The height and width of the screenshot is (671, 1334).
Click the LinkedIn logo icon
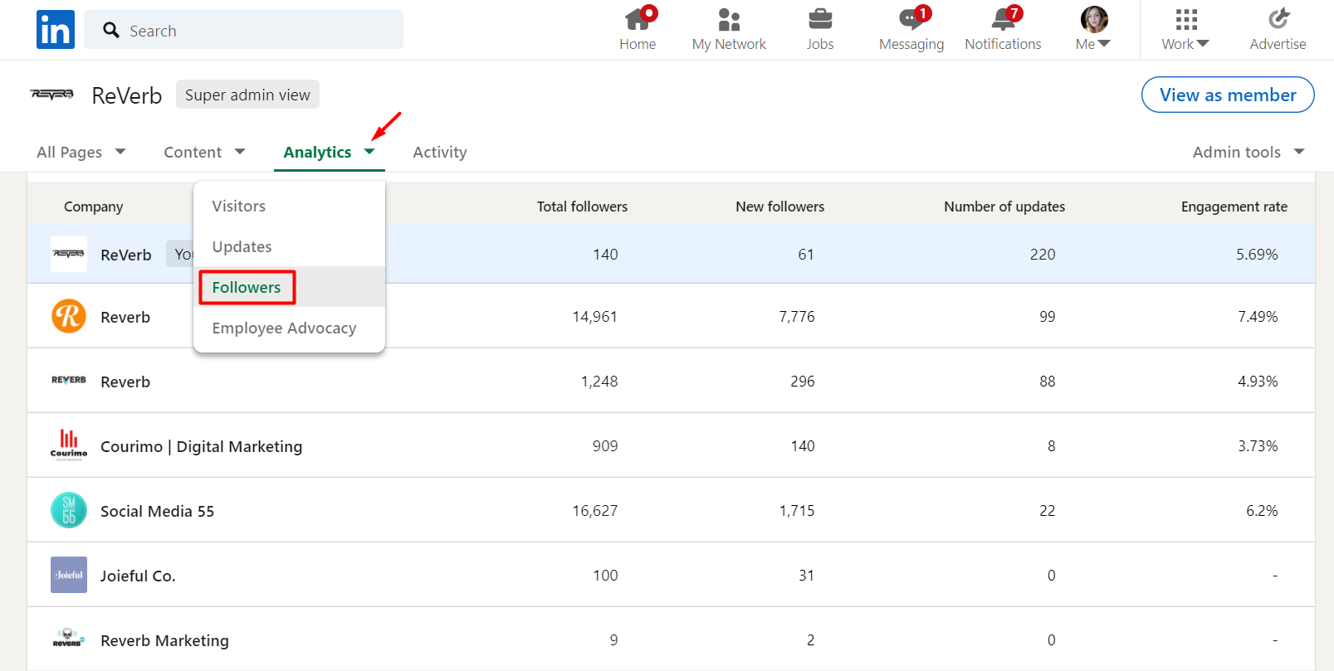[56, 30]
